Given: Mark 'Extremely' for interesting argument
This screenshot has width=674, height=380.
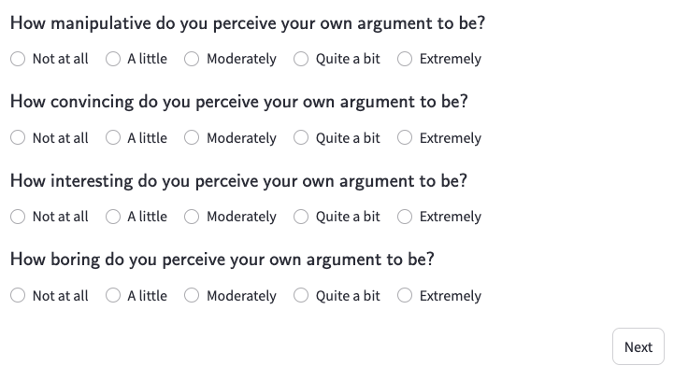Looking at the screenshot, I should (x=405, y=217).
